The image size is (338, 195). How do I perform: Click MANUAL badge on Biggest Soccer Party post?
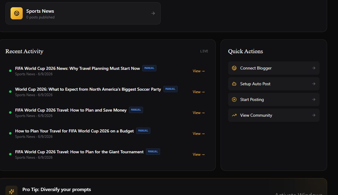coord(170,89)
